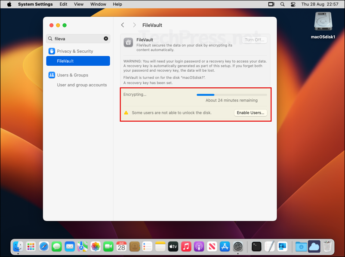Launch Maps from the Dock
The width and height of the screenshot is (345, 257).
pyautogui.click(x=83, y=246)
